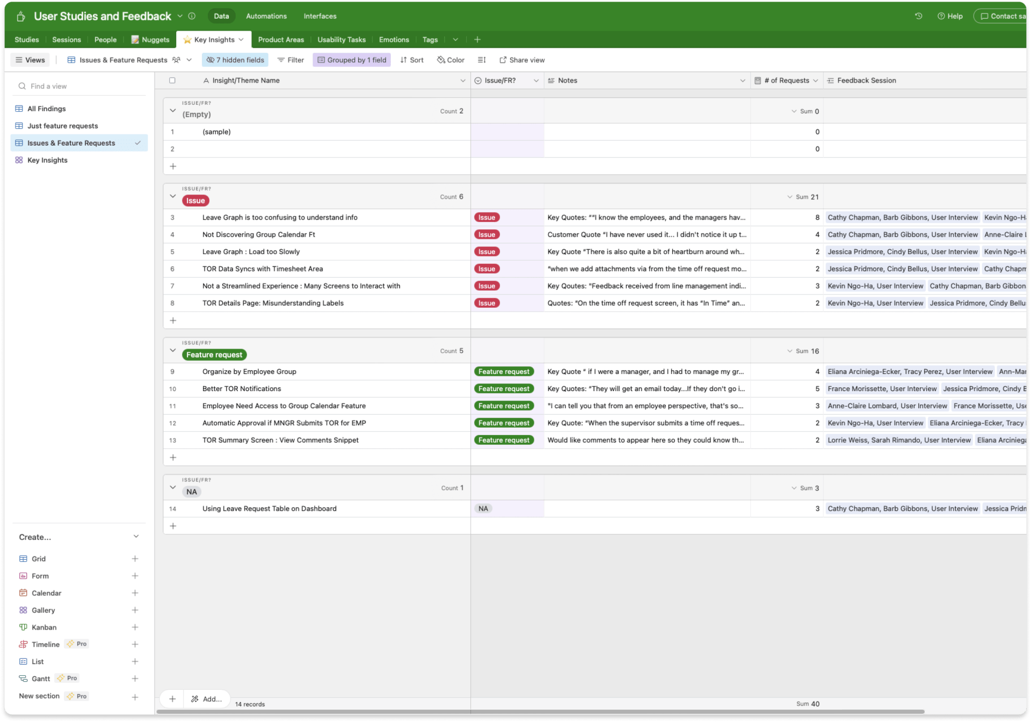Toggle the Views sidebar button
1031x722 pixels.
[x=30, y=60]
